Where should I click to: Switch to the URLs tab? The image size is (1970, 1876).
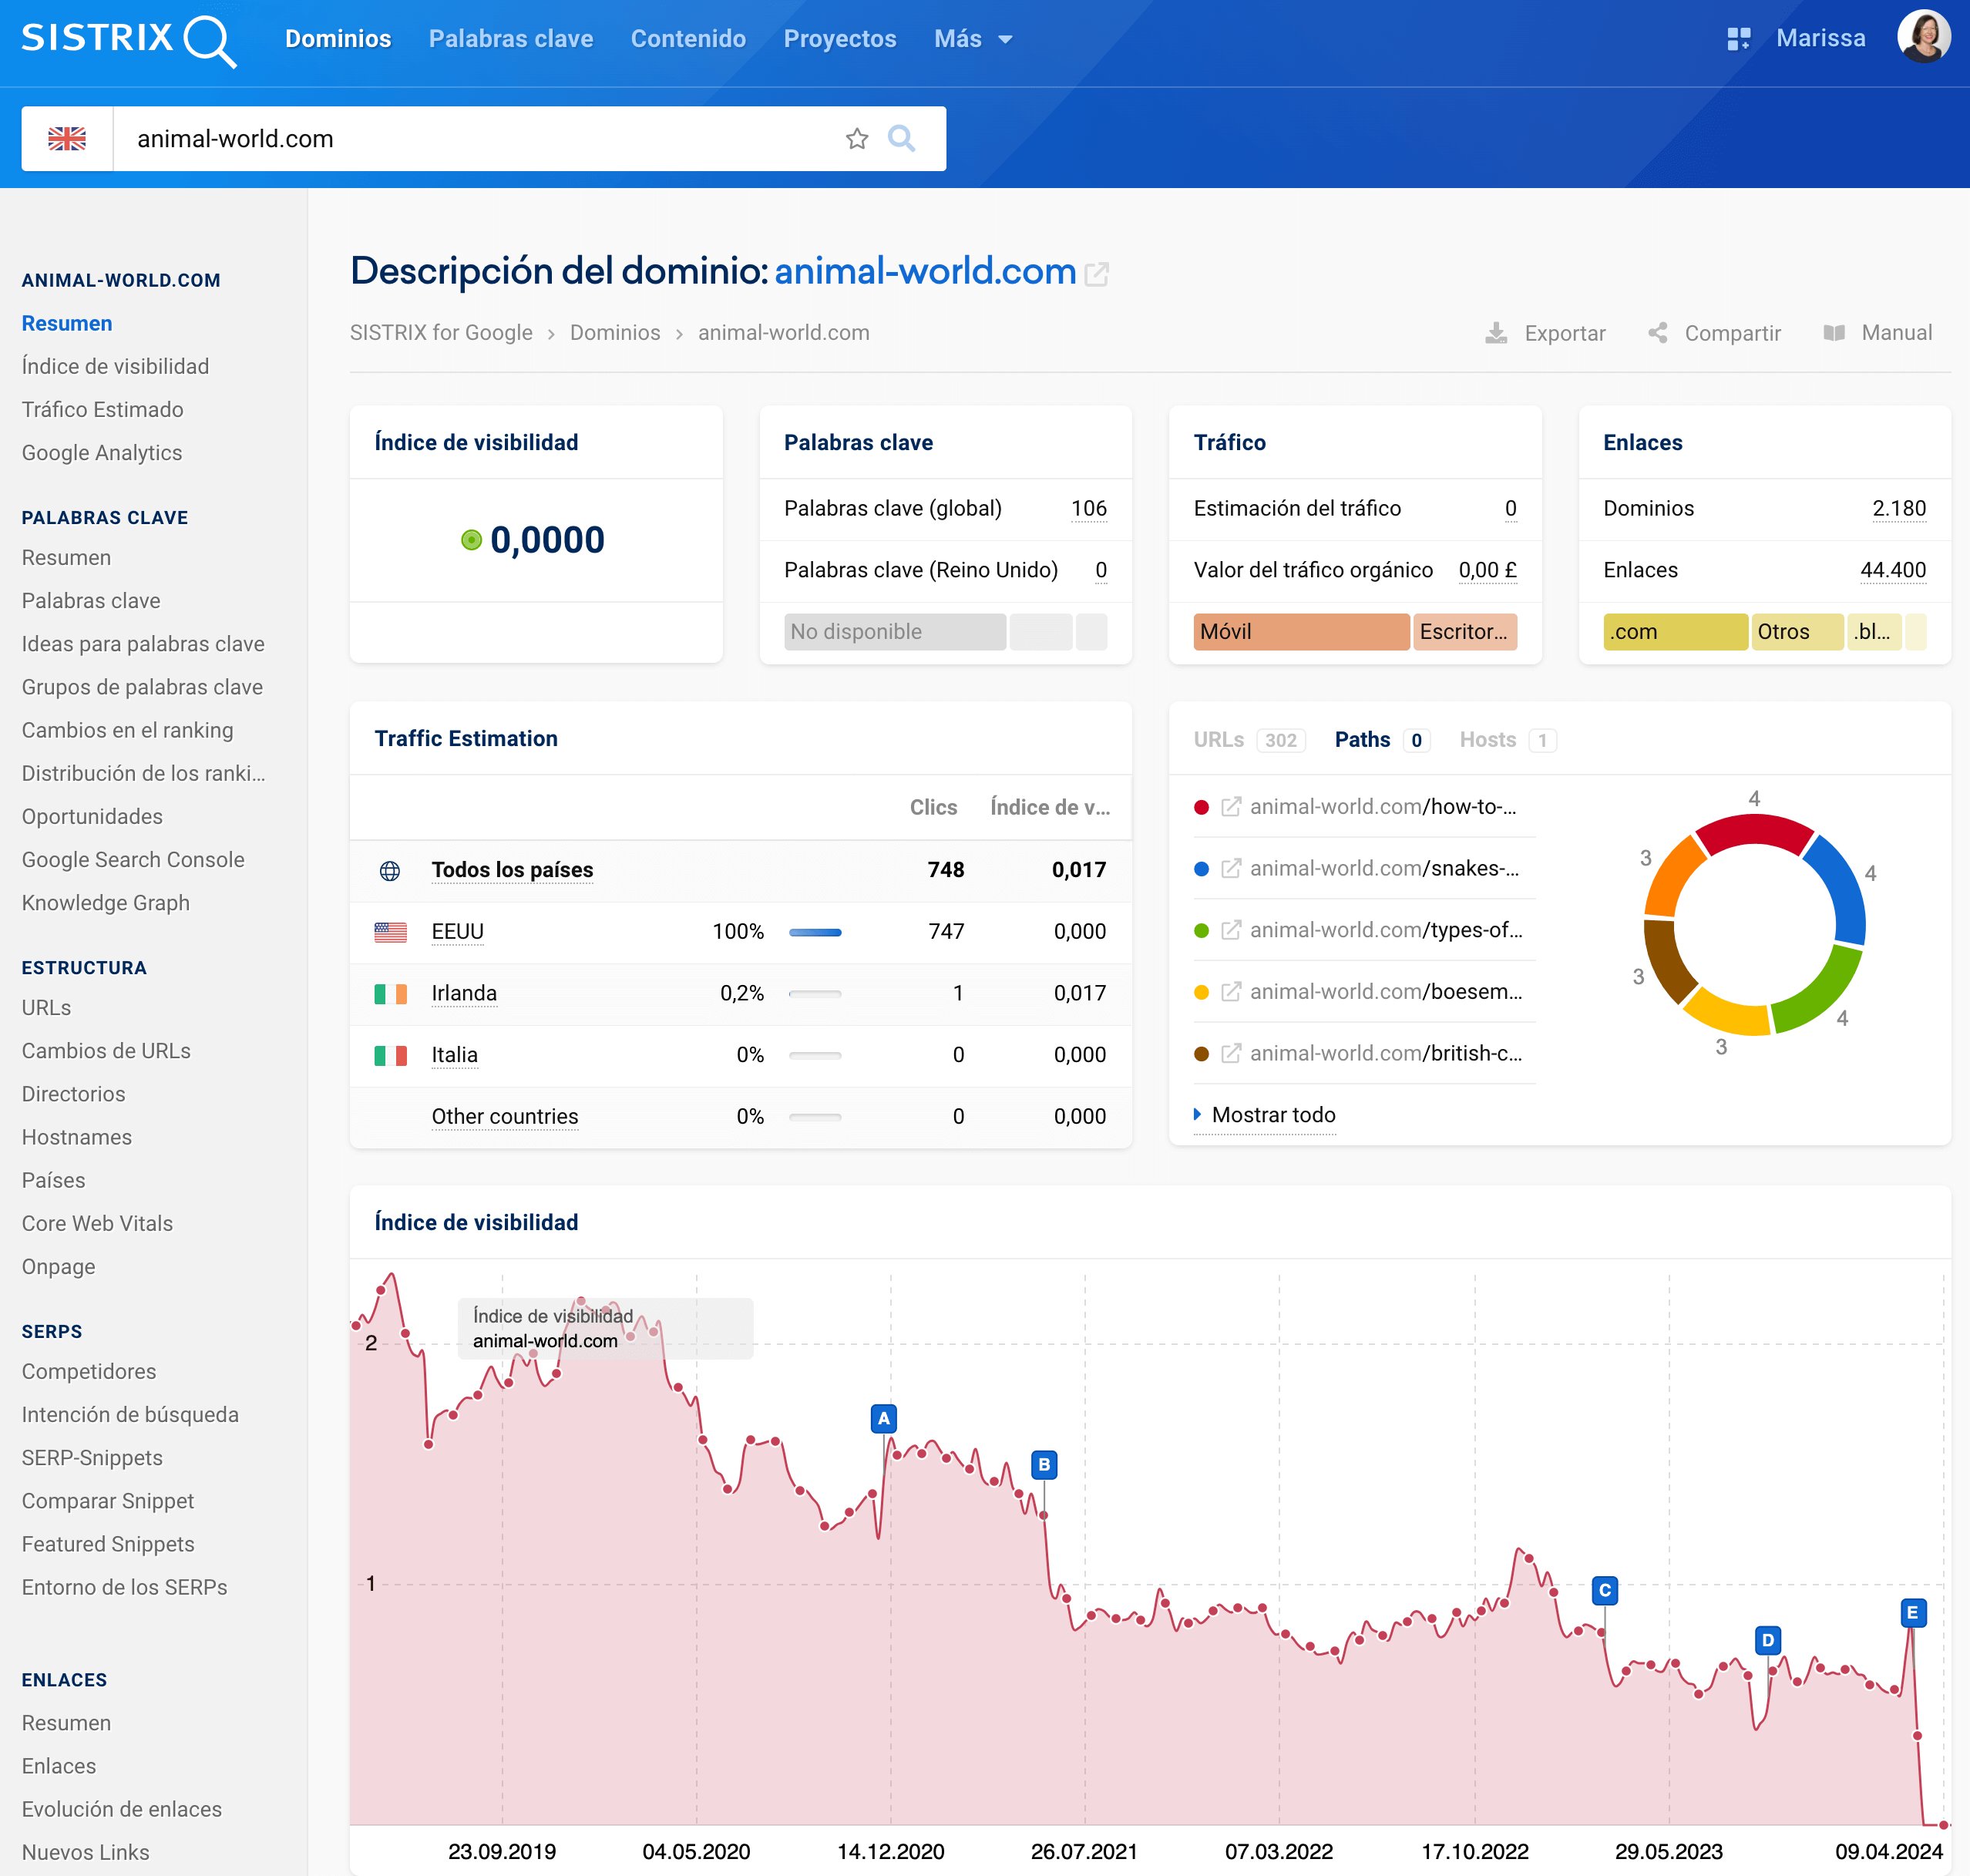(x=1218, y=739)
